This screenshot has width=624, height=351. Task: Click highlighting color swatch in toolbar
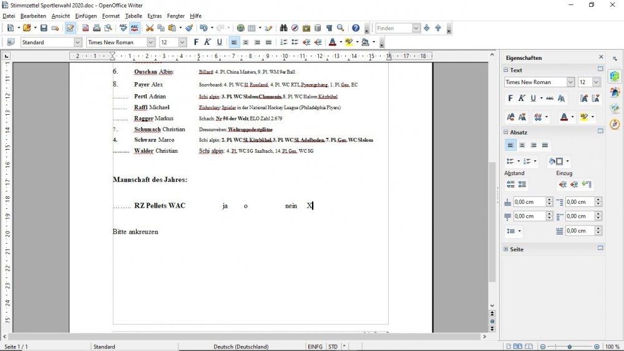coord(349,42)
